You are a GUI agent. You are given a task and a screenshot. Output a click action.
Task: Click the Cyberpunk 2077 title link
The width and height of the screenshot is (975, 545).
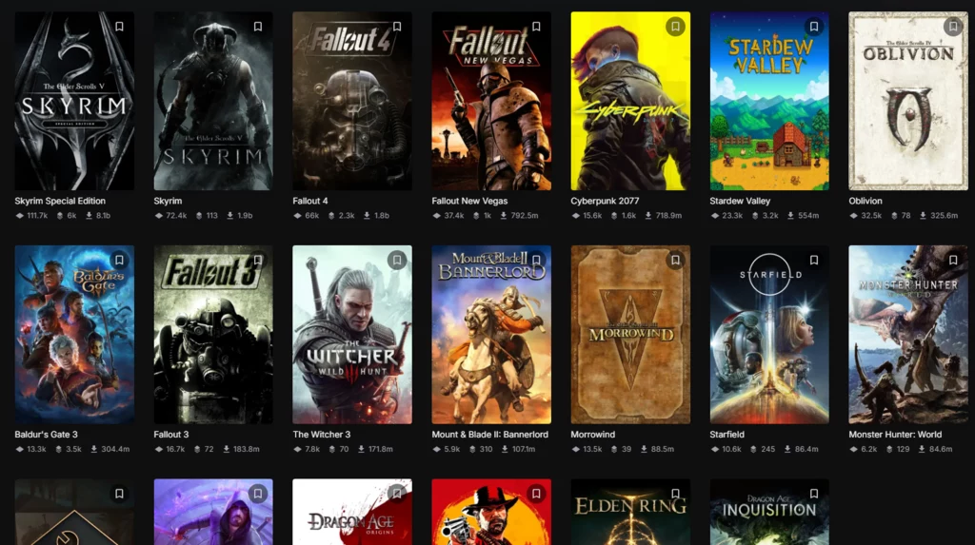pyautogui.click(x=605, y=201)
